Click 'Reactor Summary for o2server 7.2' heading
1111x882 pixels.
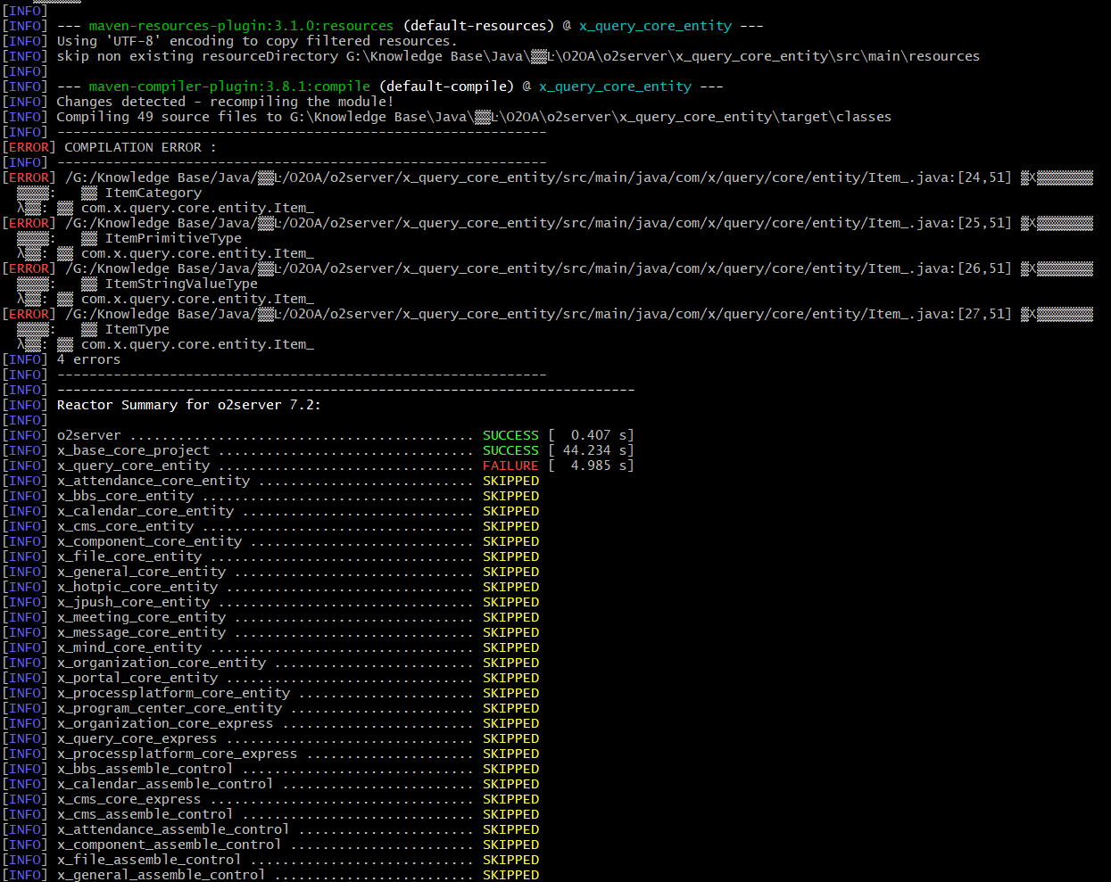pos(188,405)
